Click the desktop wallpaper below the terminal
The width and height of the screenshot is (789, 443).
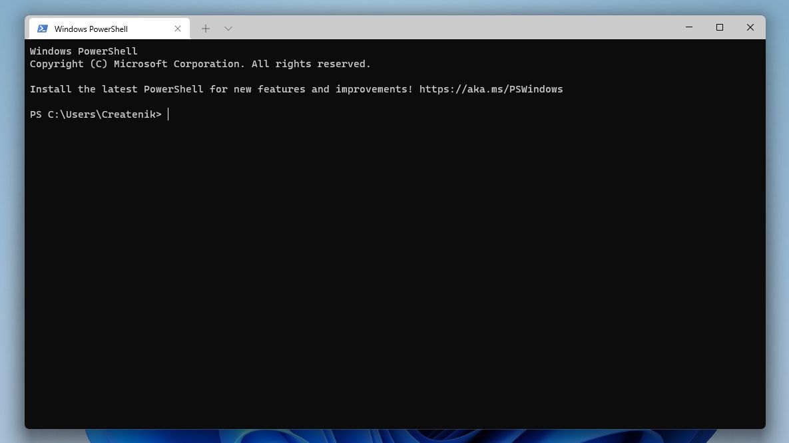(x=394, y=437)
